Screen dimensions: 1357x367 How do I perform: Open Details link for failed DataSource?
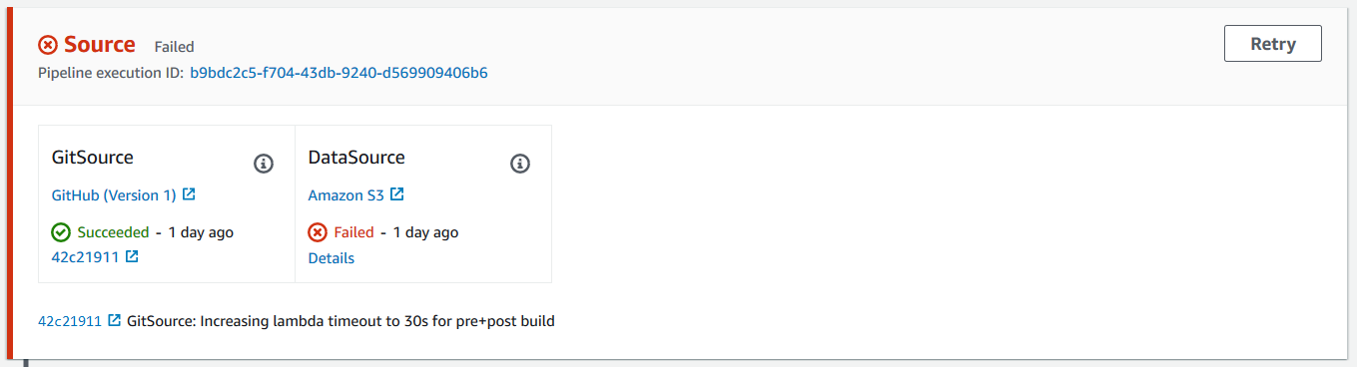coord(331,258)
